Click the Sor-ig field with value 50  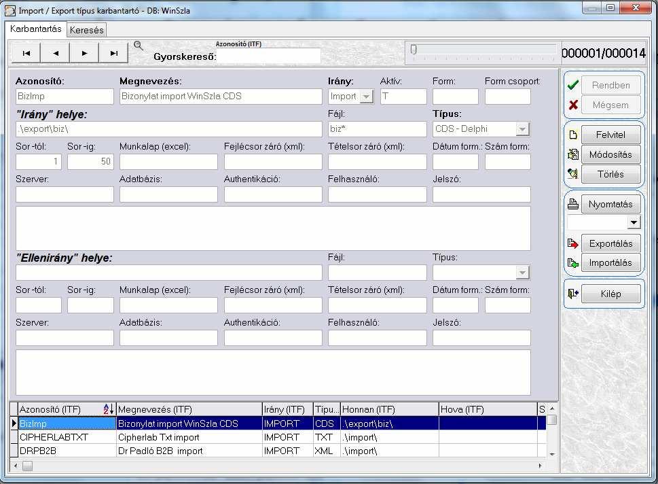click(x=90, y=162)
